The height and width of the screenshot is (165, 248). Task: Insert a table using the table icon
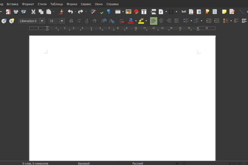click(118, 12)
